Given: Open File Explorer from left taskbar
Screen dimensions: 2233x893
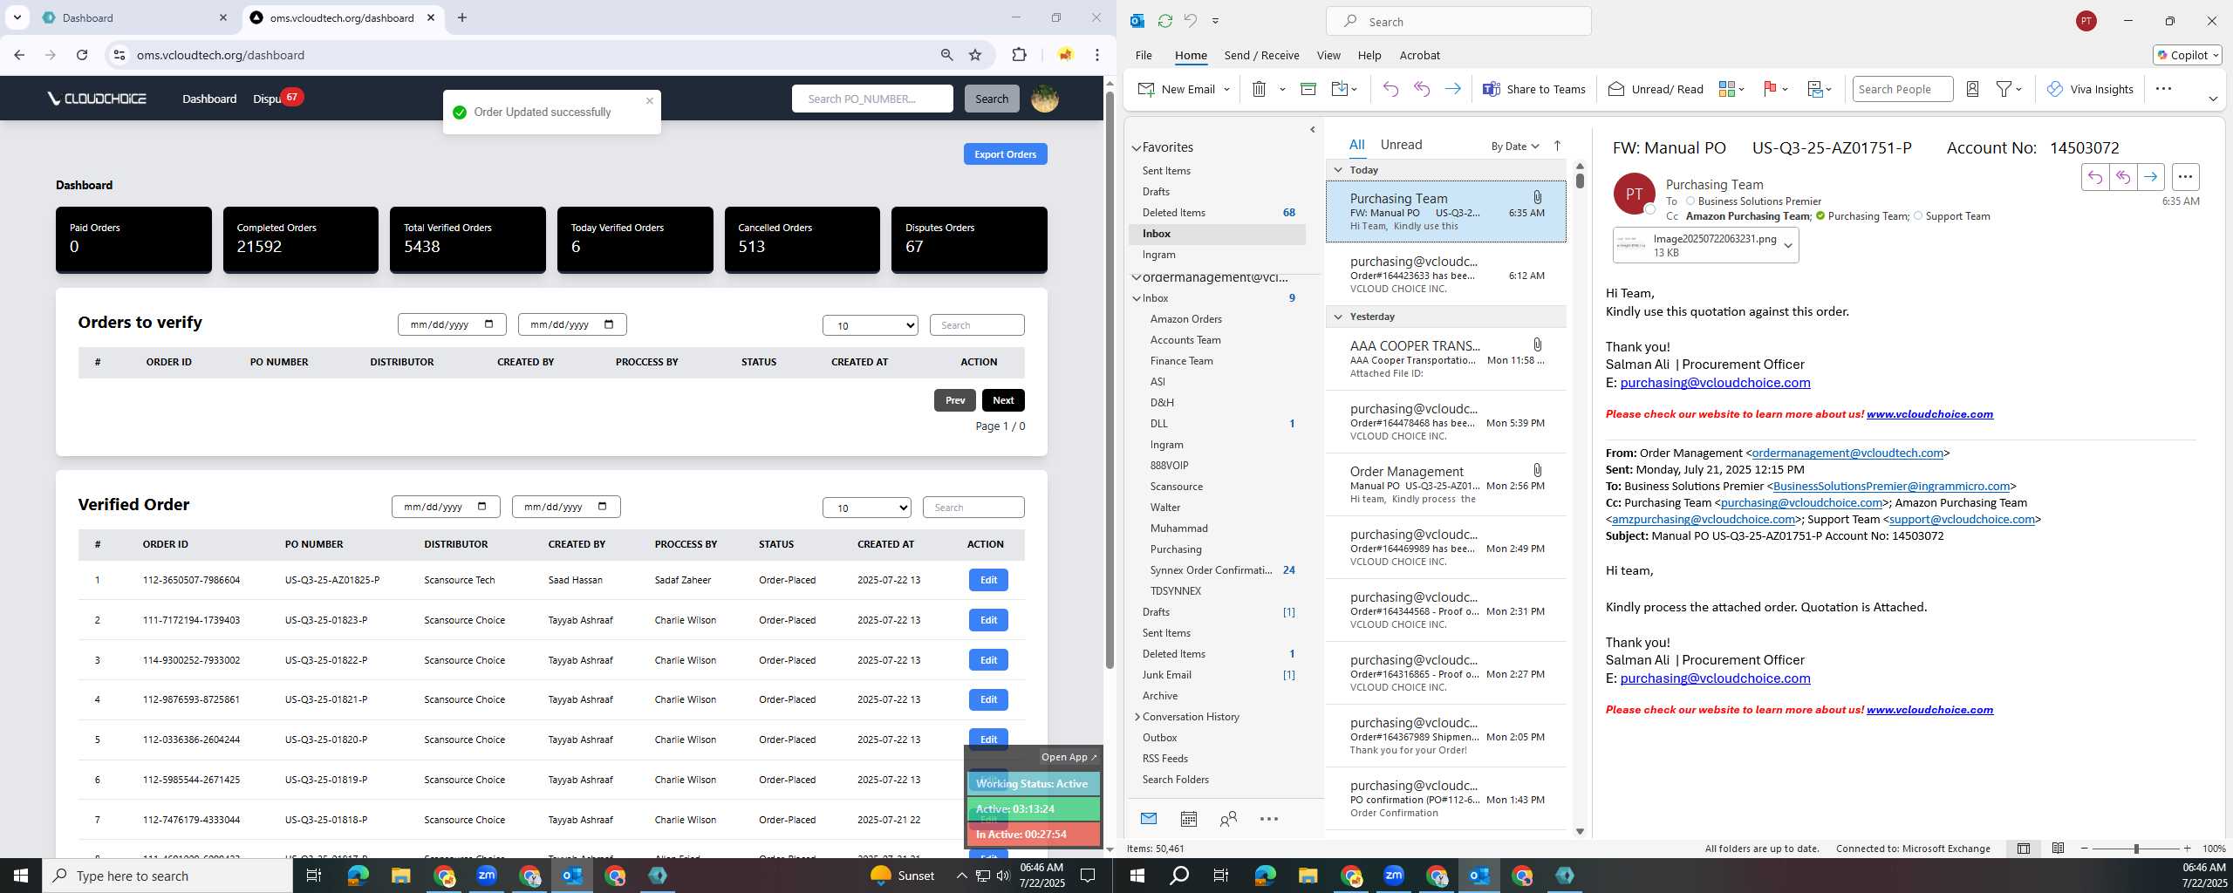Looking at the screenshot, I should pos(400,876).
